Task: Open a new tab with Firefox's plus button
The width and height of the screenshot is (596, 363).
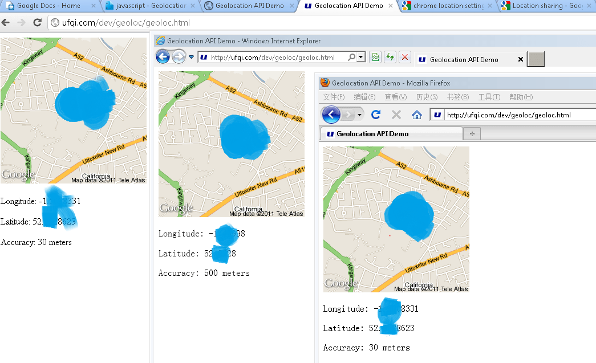Action: pos(472,132)
